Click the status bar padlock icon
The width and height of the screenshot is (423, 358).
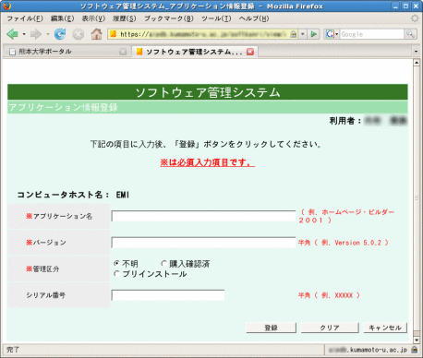click(x=415, y=350)
